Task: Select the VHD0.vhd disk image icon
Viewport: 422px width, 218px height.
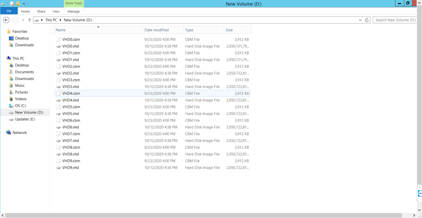Action: 58,46
